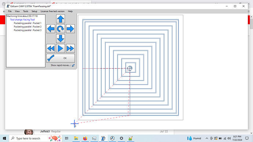Screen dimensions: 253x142
Task: Click browser page vertical scrollbar
Action: coord(252,24)
